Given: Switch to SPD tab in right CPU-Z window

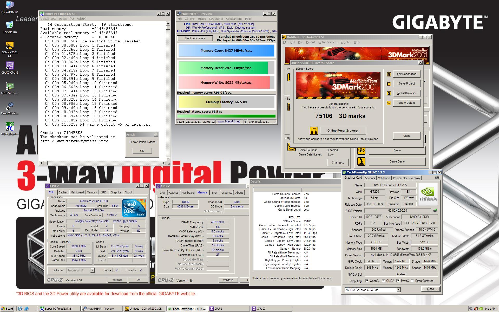Looking at the screenshot, I should coord(214,193).
